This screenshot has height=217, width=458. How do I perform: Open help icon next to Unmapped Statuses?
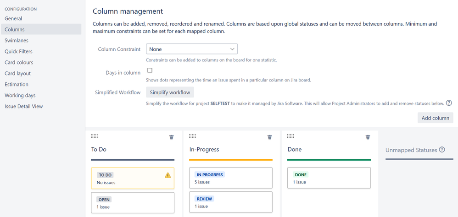point(442,150)
